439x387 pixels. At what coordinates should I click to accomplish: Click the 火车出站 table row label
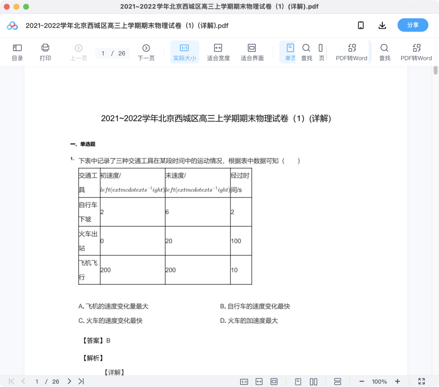click(x=89, y=241)
